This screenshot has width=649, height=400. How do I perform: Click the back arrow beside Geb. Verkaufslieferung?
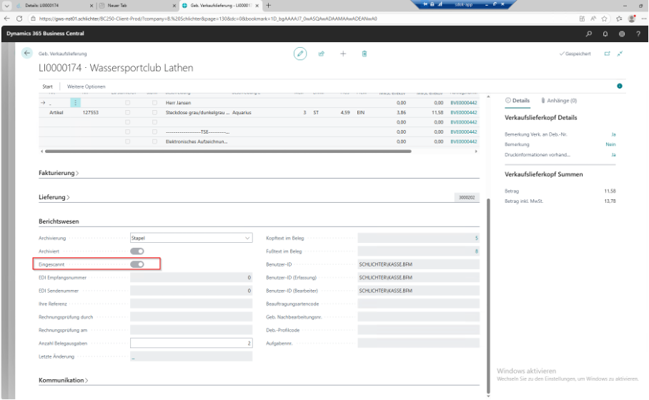[27, 53]
